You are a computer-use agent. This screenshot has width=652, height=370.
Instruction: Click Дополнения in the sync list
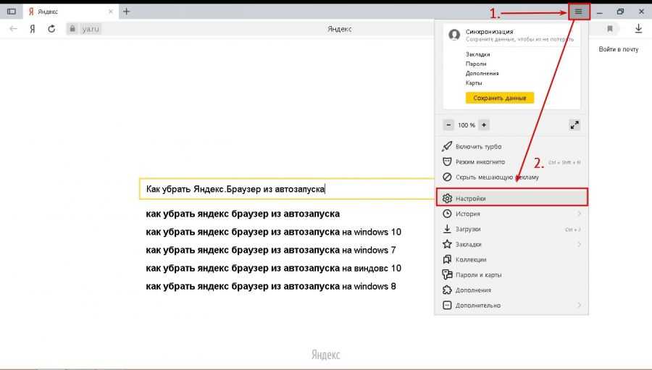tap(482, 74)
